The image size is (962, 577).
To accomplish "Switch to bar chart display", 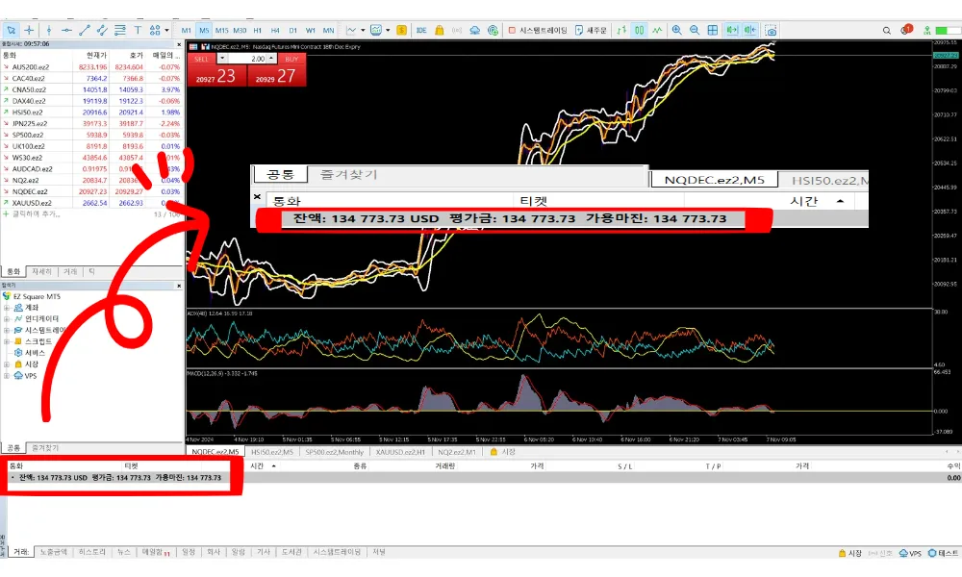I will (x=621, y=30).
